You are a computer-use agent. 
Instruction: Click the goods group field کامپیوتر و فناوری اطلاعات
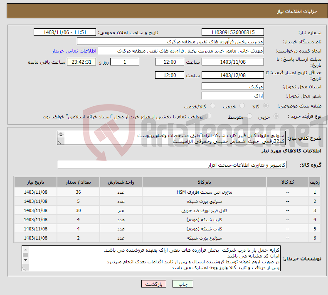coord(172,165)
